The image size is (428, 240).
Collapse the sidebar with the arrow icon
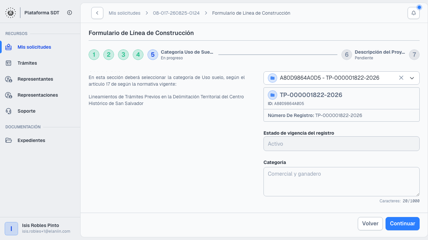tap(70, 13)
